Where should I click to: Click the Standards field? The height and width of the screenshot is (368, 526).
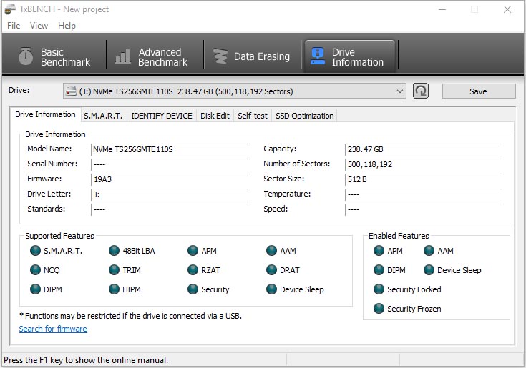[170, 209]
